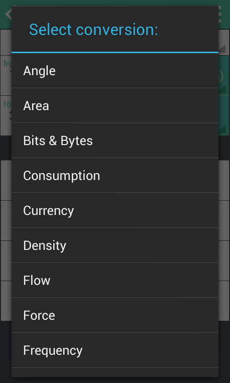This screenshot has height=383, width=230.
Task: Click the 'Select conversion:' dialog title
Action: (93, 30)
